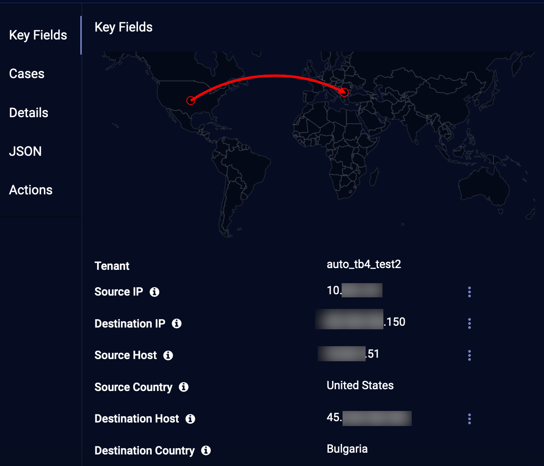Click the source location marker on the map
Screen dimensions: 544x466
[x=191, y=100]
